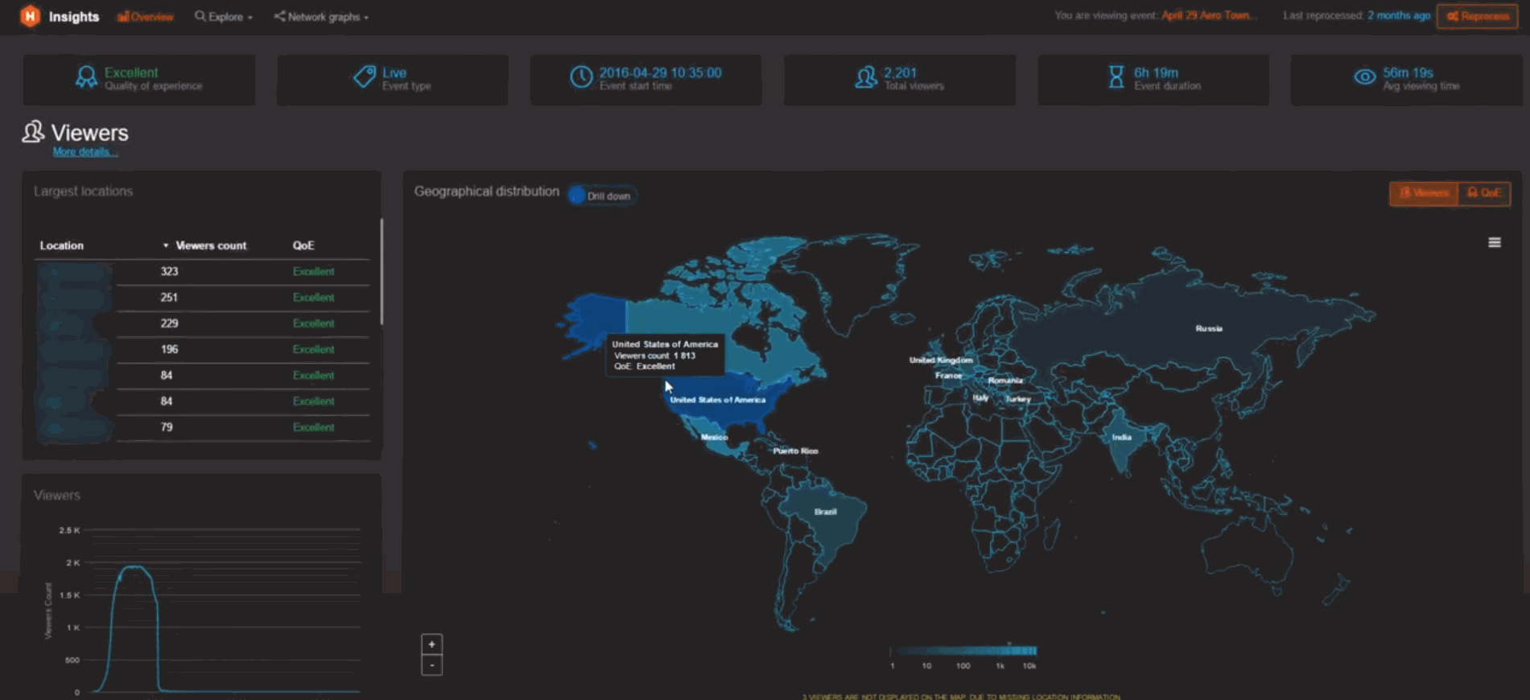
Task: Sort table by Viewers count column
Action: tap(210, 245)
